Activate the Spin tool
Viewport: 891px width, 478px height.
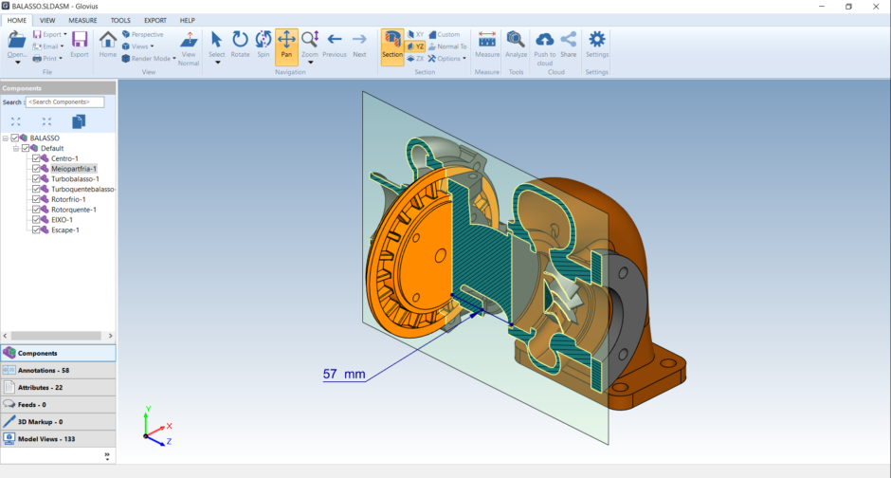click(x=264, y=45)
